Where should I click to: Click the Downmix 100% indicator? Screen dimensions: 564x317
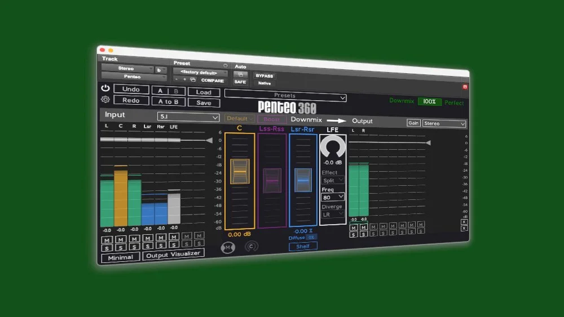[x=429, y=101]
